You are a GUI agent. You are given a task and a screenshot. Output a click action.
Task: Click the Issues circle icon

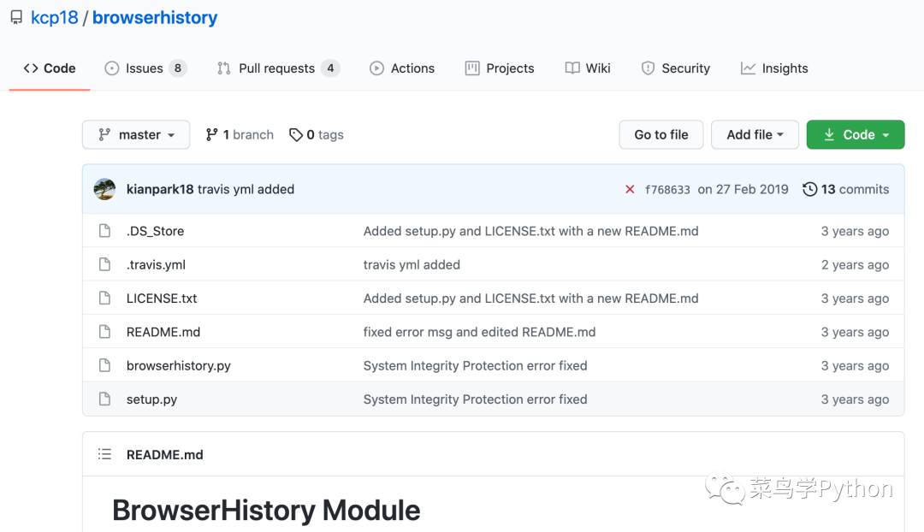tap(111, 68)
